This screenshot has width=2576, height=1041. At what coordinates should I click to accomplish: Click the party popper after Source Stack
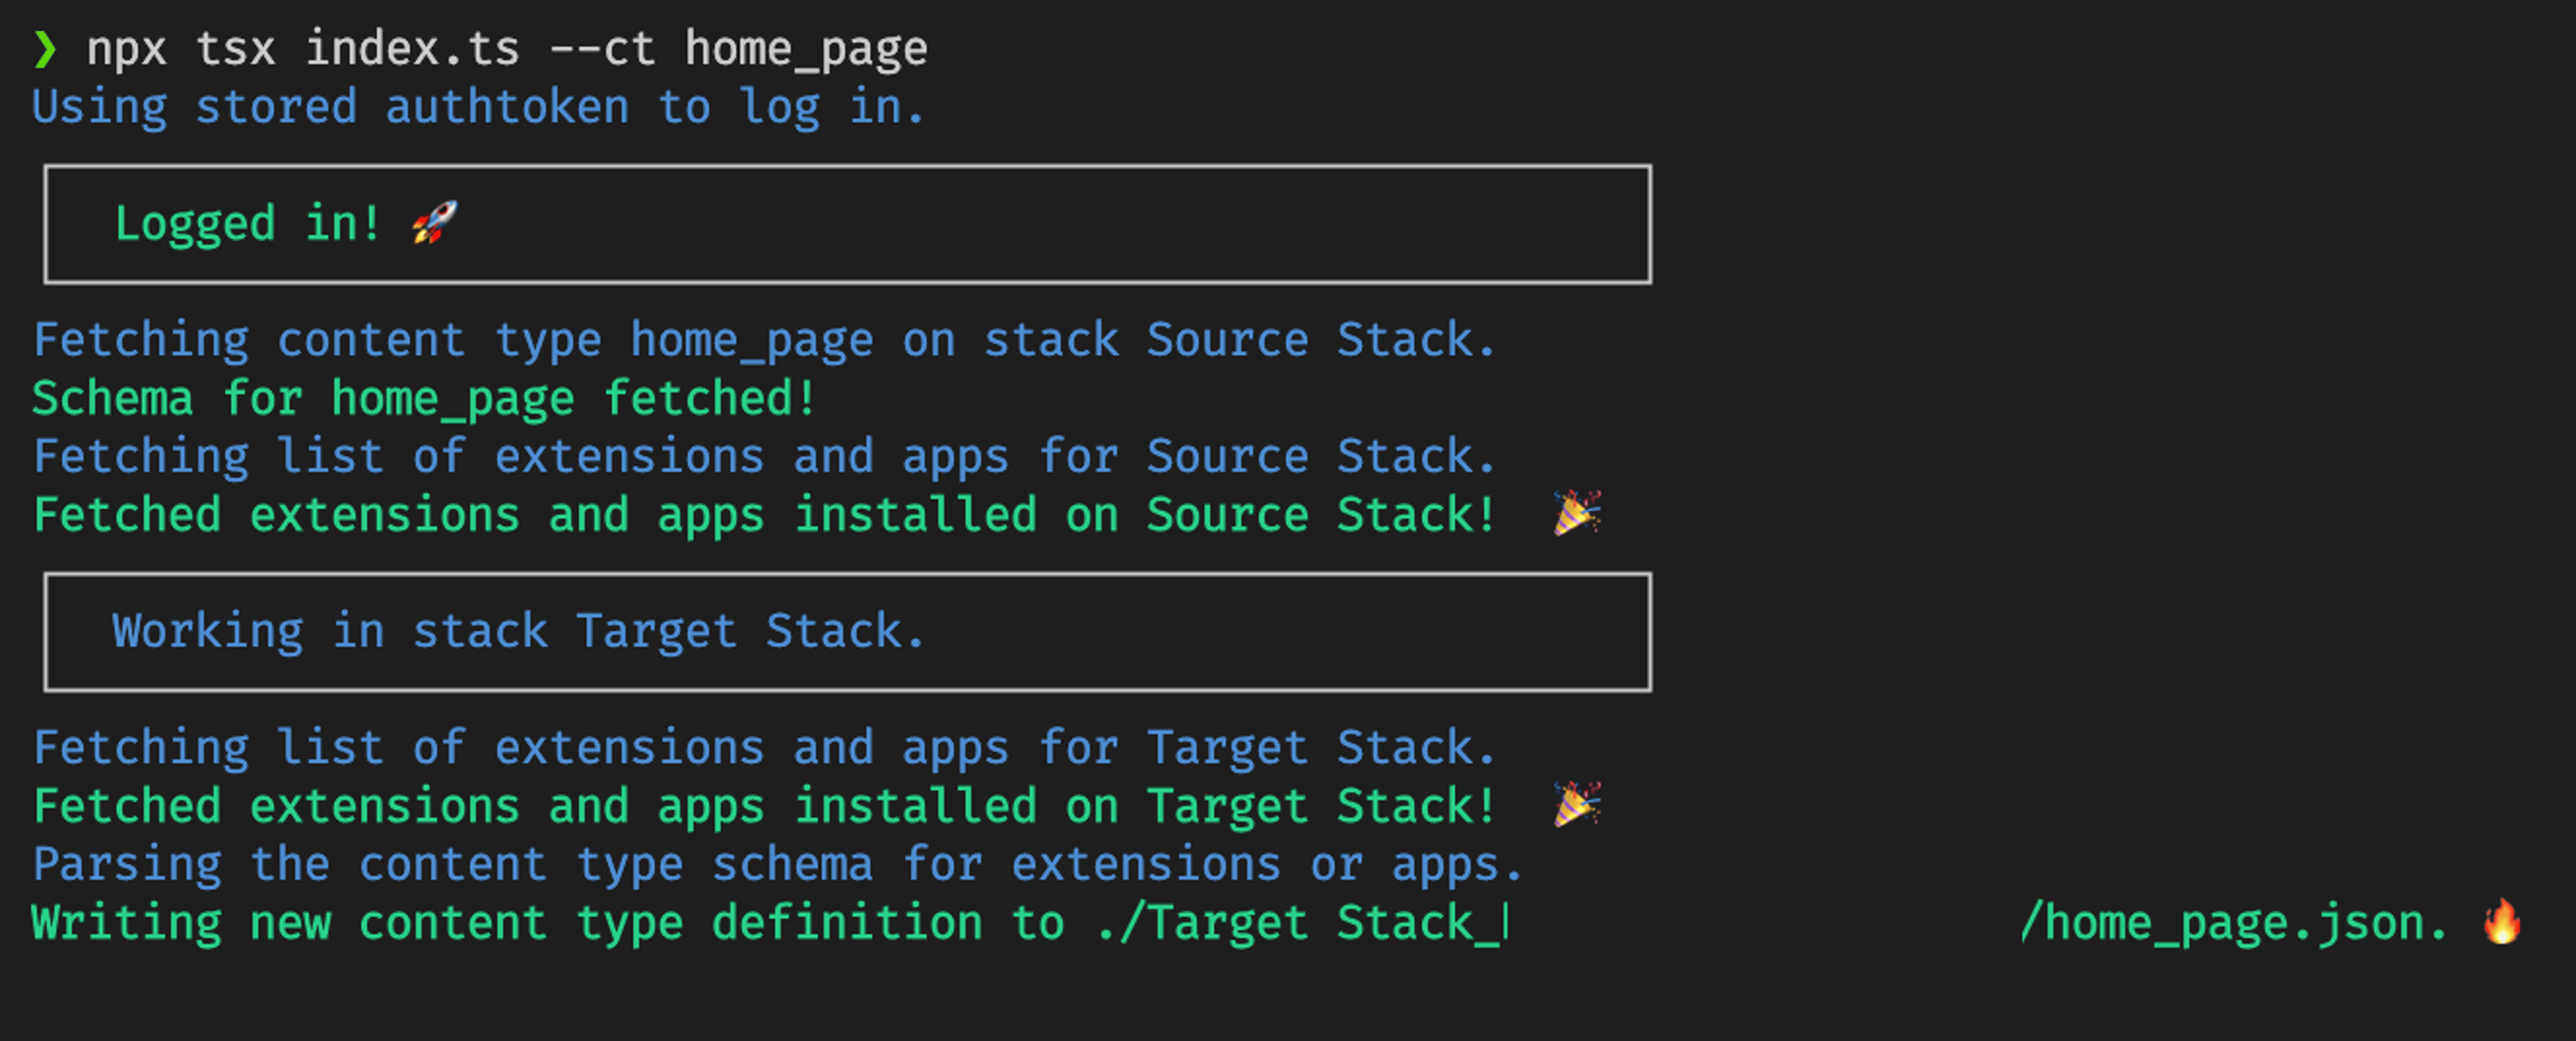[1577, 513]
